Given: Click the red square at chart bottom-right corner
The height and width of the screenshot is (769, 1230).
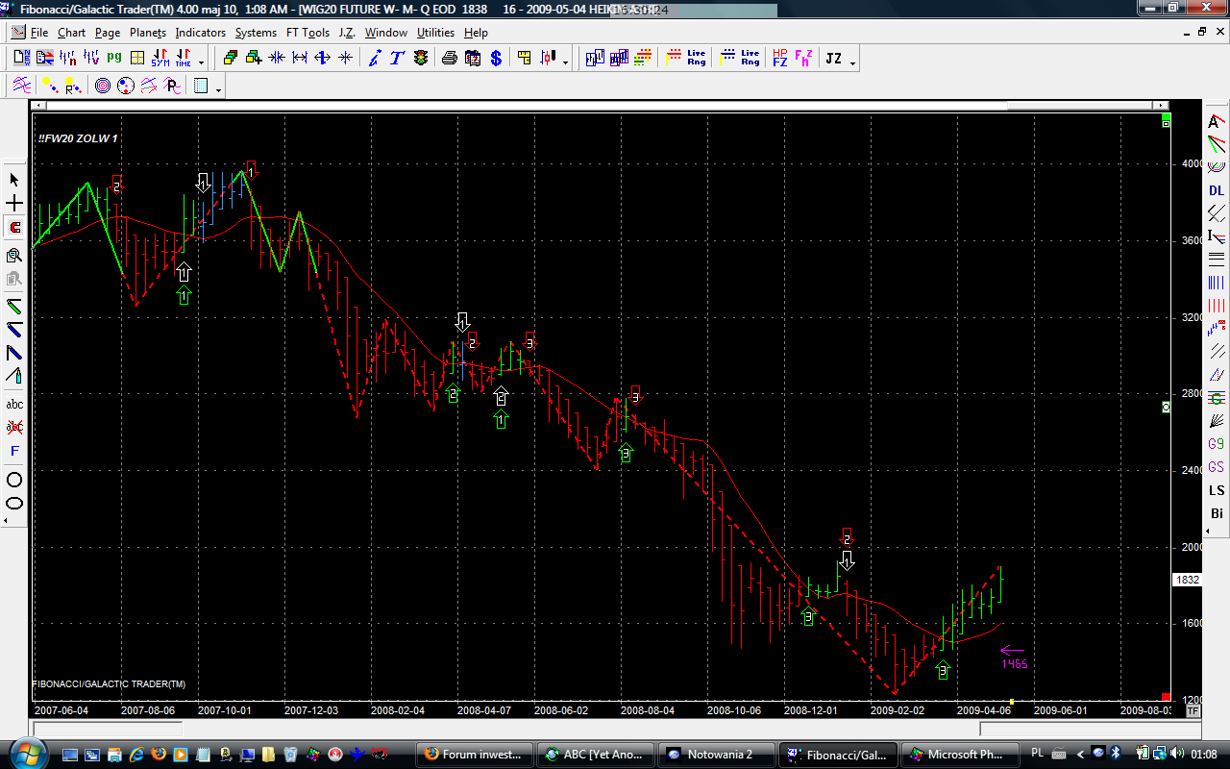Looking at the screenshot, I should click(1166, 697).
